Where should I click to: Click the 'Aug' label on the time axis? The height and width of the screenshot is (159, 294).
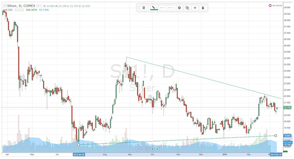tap(105, 155)
